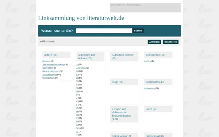Screen dimensions: 219x137
Task: Open the Institutionen (13) category
Action: click(122, 136)
